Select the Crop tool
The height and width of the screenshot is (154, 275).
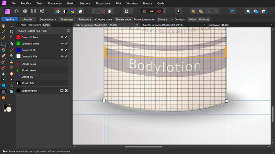(x=12, y=32)
